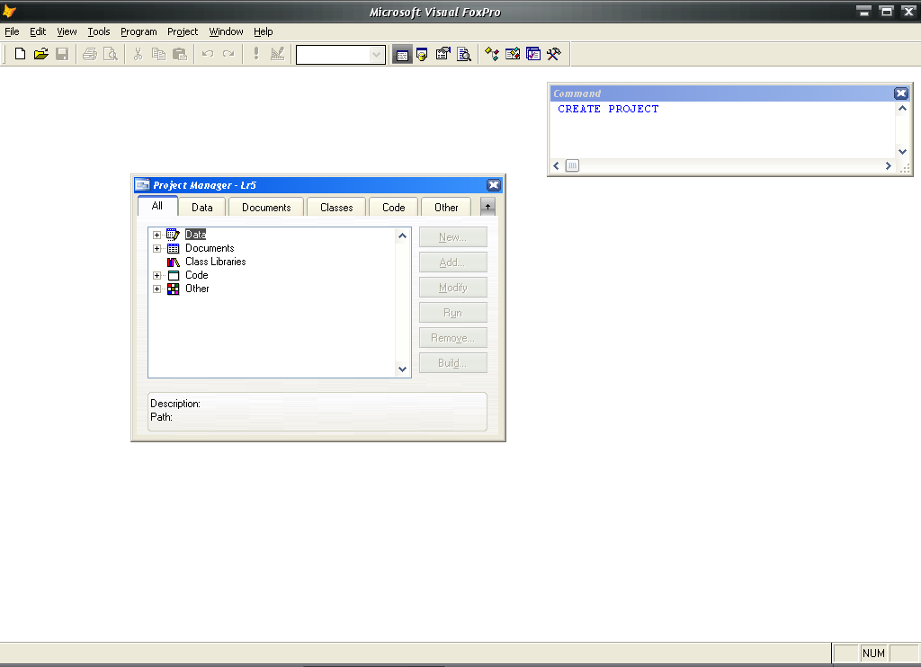Open the Program menu
This screenshot has height=667, width=921.
pos(139,31)
